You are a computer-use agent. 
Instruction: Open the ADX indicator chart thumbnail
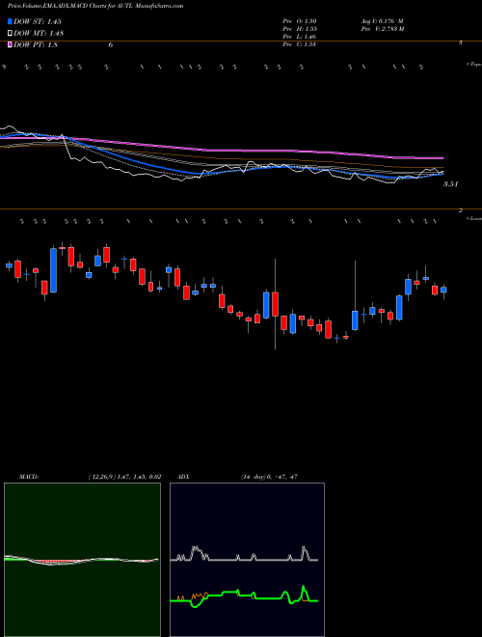[247, 560]
